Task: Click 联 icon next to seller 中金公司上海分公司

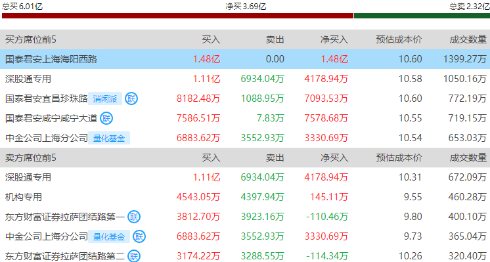Action: (x=139, y=236)
